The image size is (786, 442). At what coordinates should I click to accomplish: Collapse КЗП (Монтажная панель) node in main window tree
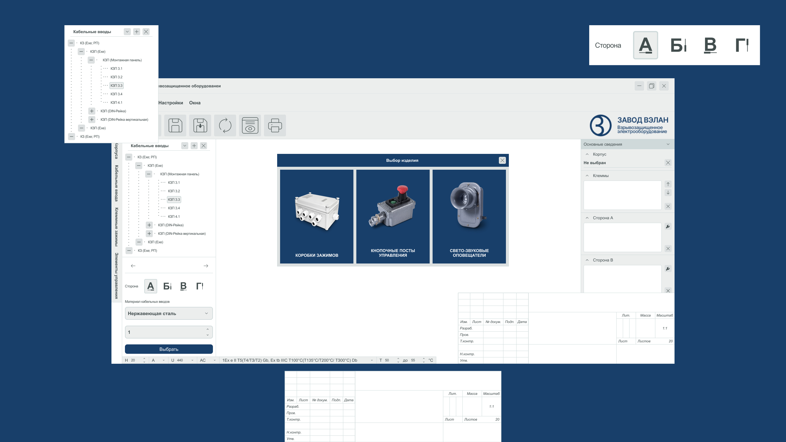point(149,174)
